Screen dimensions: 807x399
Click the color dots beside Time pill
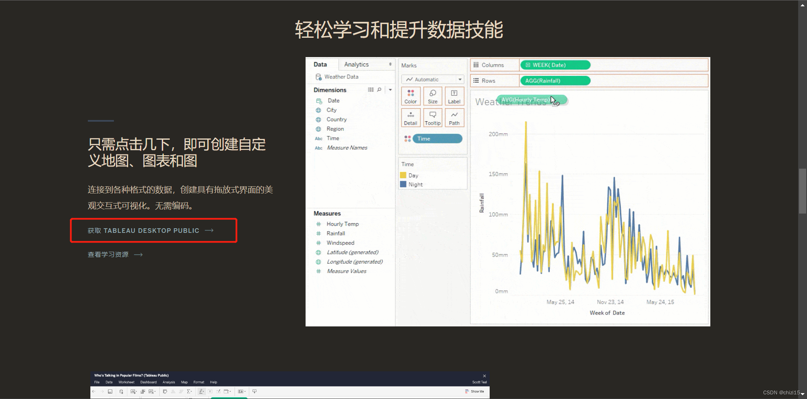[x=408, y=138]
